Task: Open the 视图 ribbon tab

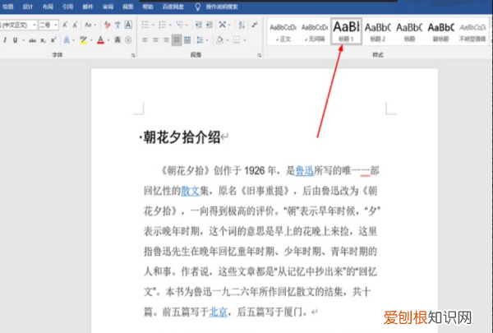Action: [127, 7]
